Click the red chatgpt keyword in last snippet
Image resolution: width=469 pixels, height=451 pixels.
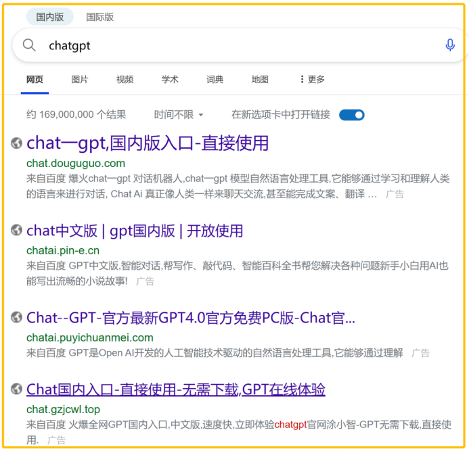[x=290, y=425]
